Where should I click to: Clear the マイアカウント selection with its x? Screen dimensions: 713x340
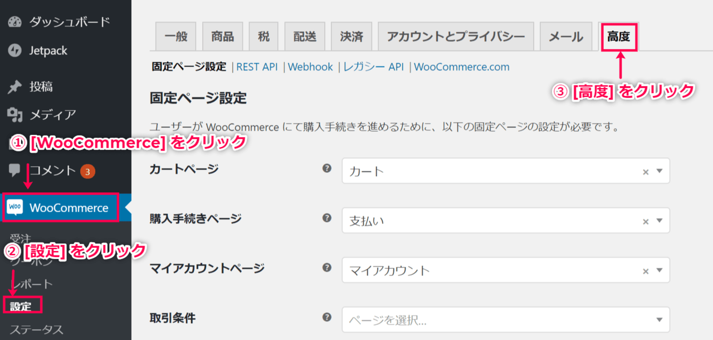pos(646,271)
